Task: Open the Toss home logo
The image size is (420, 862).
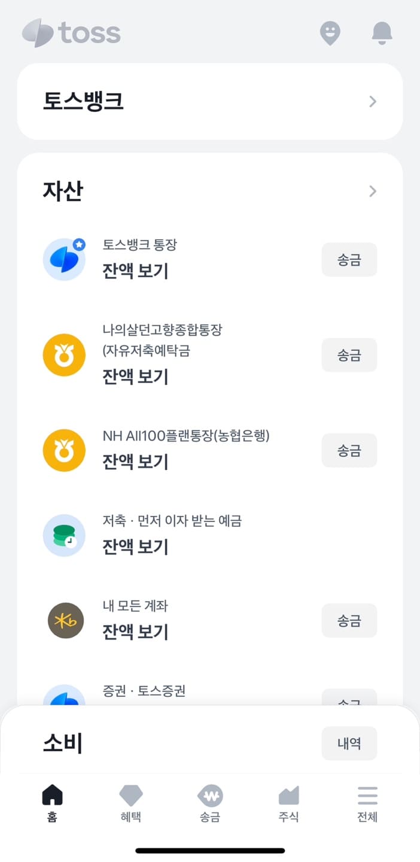Action: pos(71,34)
